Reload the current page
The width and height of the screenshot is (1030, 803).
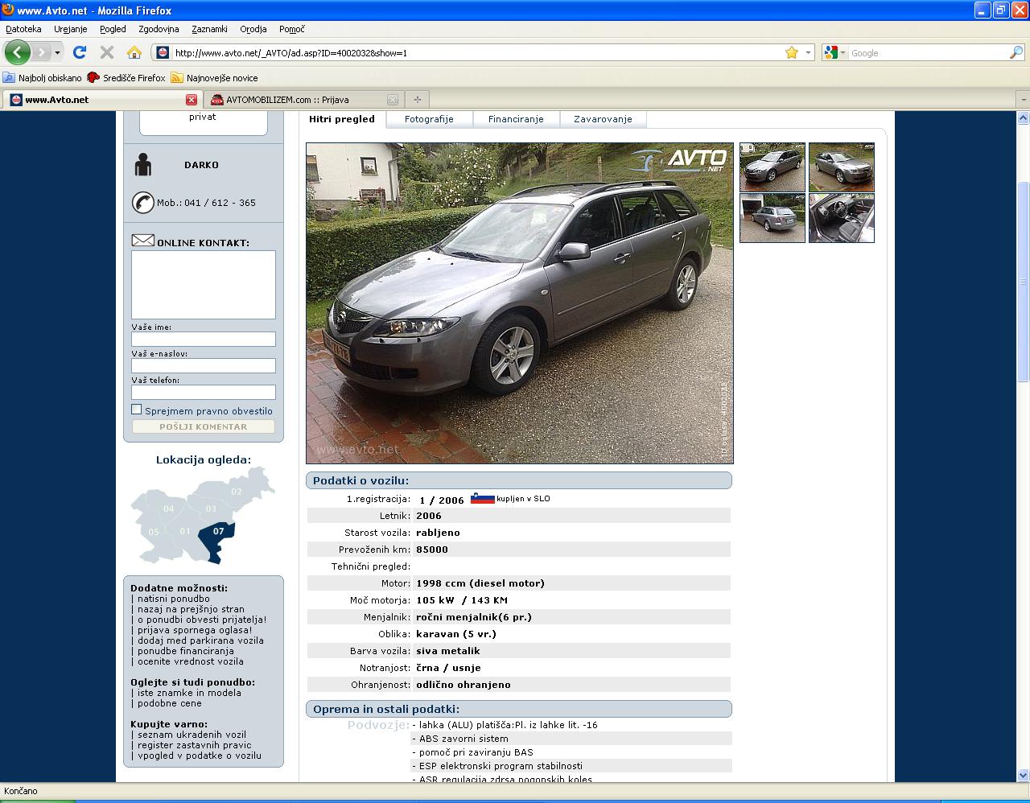pos(79,52)
